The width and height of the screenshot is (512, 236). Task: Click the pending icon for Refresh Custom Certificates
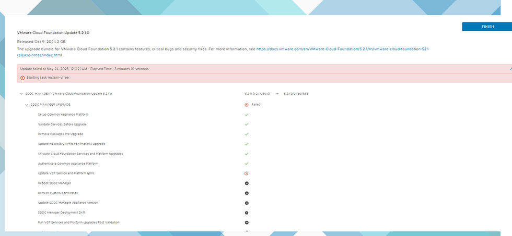pyautogui.click(x=247, y=193)
